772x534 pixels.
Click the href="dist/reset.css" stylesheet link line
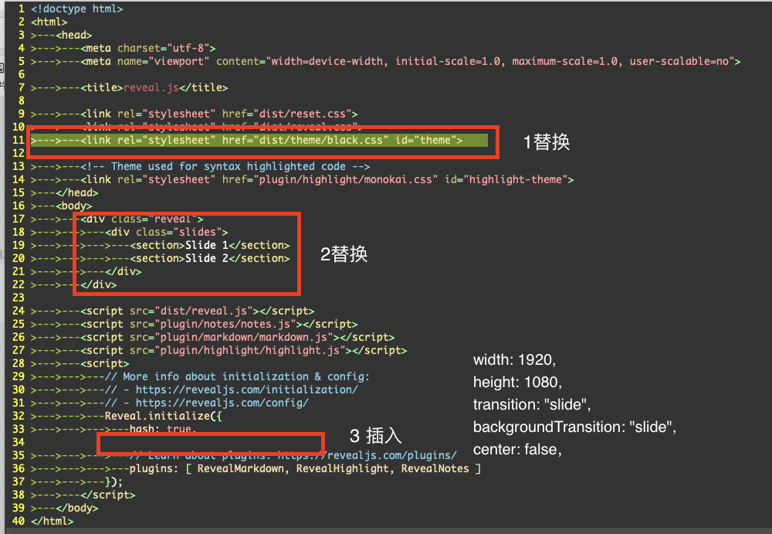[219, 114]
